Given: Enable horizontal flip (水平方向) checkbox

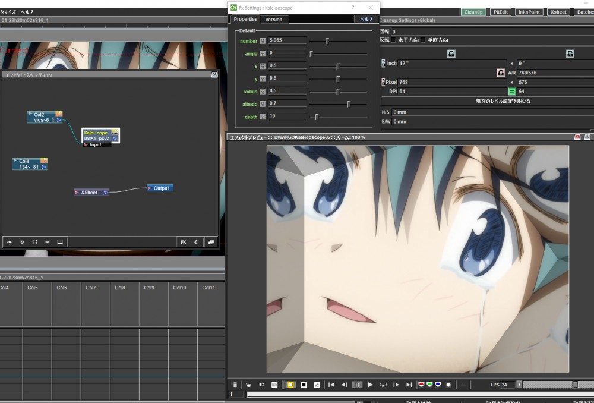Looking at the screenshot, I should tap(394, 40).
